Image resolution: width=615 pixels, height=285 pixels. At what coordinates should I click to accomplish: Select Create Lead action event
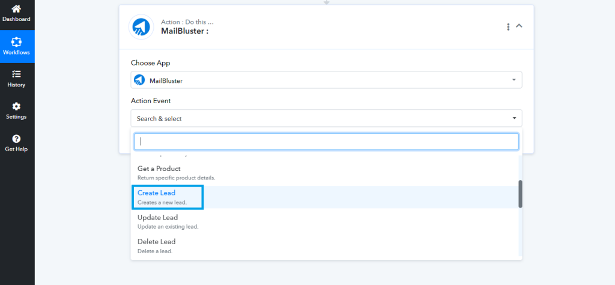[325, 197]
